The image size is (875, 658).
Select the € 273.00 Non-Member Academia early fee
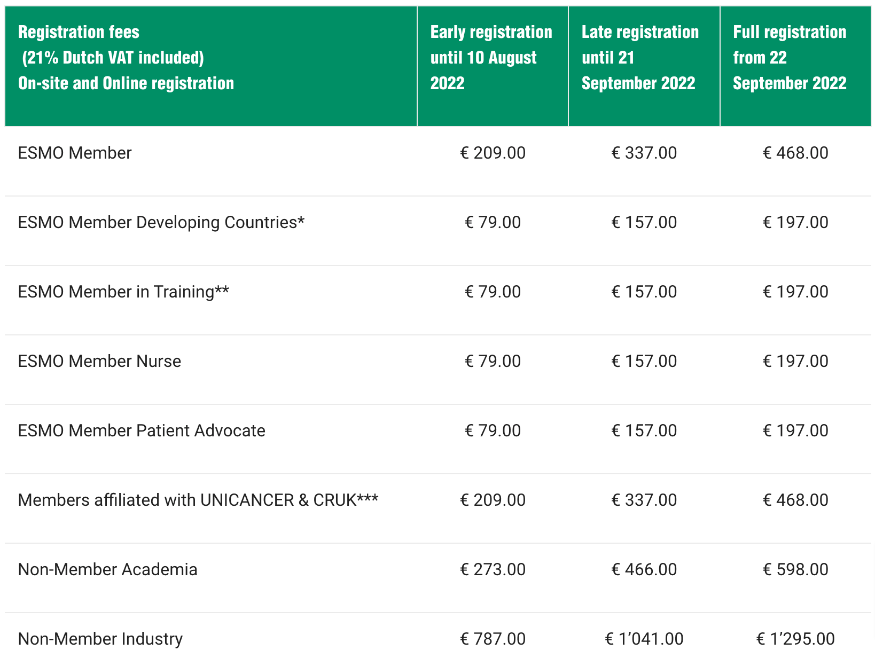(493, 570)
